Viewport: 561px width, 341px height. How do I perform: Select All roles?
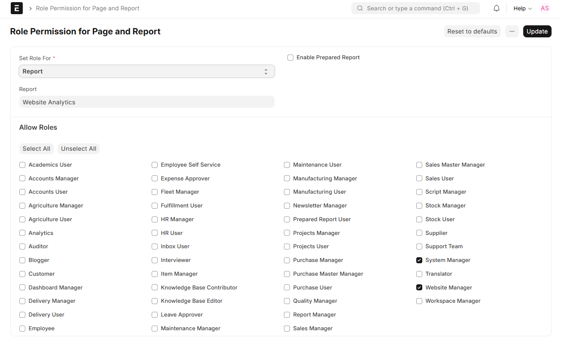point(36,148)
